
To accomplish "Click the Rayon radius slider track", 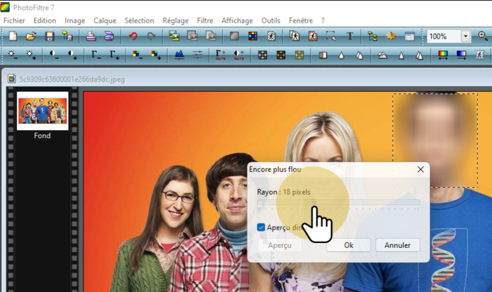I will coord(338,202).
